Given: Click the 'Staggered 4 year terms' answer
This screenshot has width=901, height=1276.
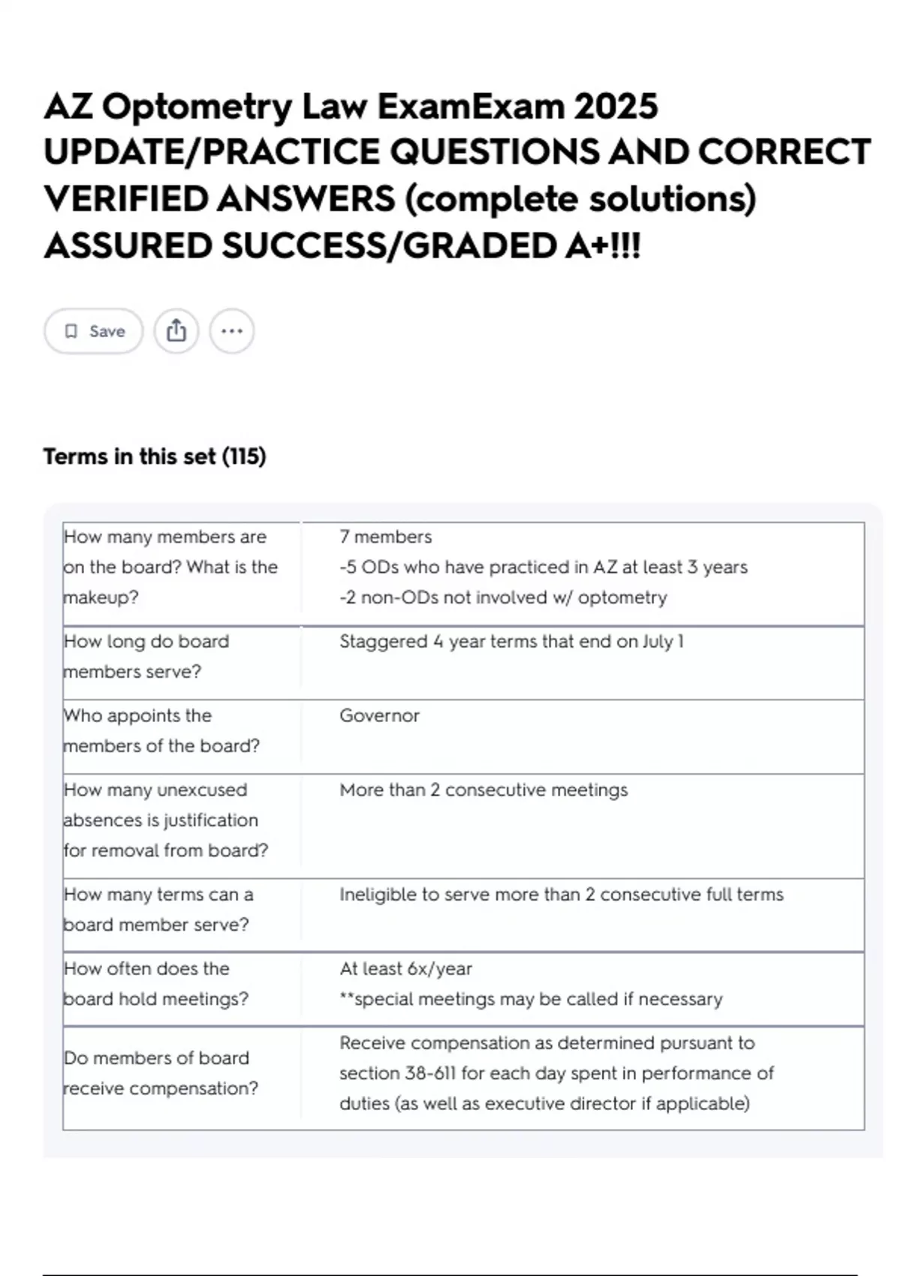Looking at the screenshot, I should 511,642.
